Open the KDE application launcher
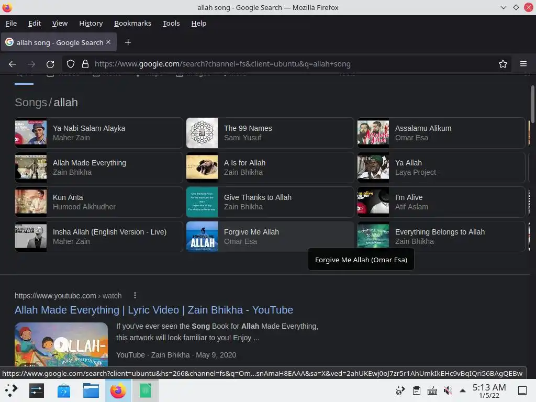Viewport: 536px width, 402px height. (10, 390)
